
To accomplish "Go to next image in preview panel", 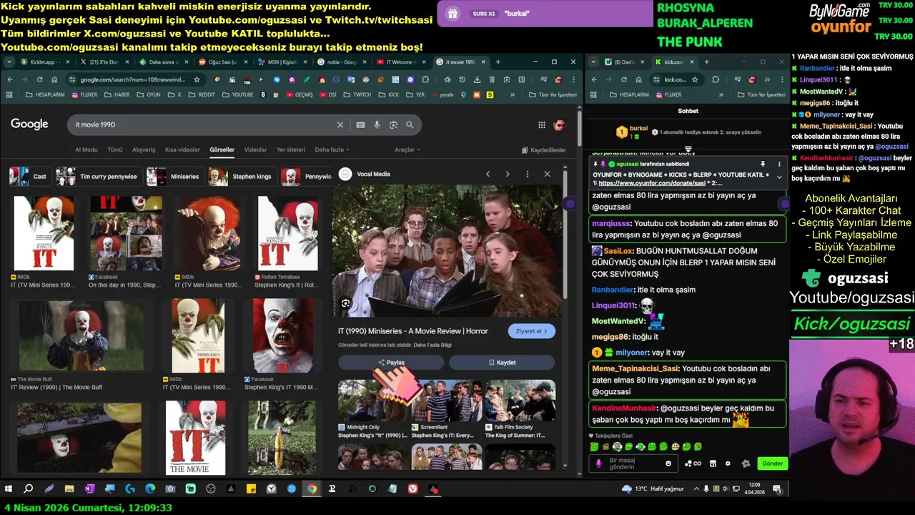I will click(508, 174).
